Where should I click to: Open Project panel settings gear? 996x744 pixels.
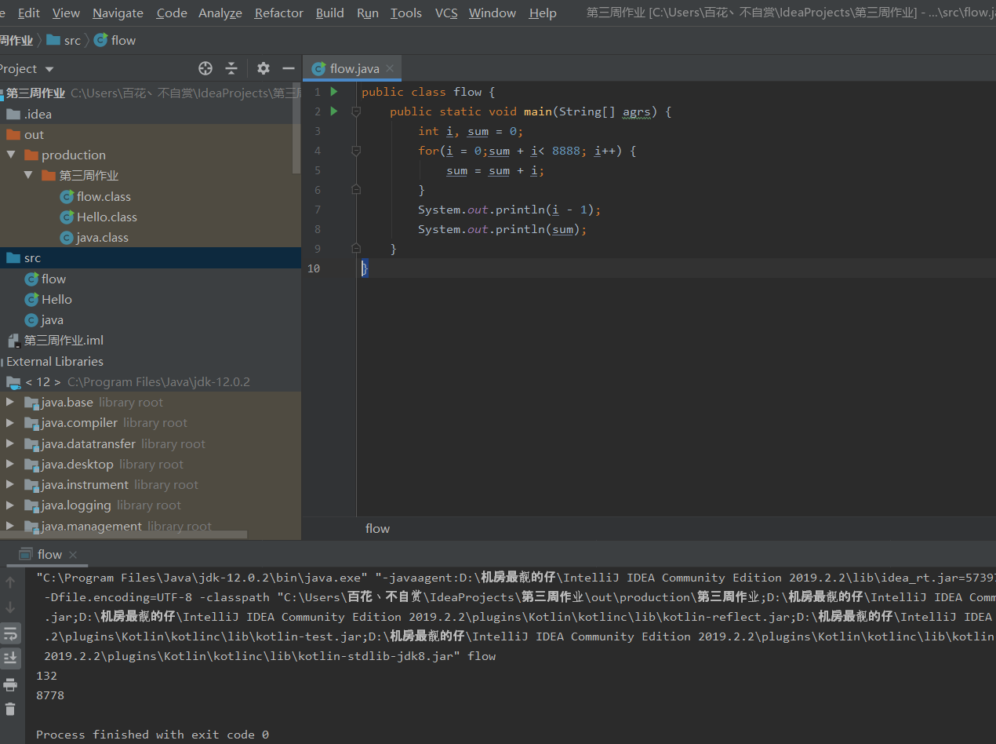pos(264,68)
